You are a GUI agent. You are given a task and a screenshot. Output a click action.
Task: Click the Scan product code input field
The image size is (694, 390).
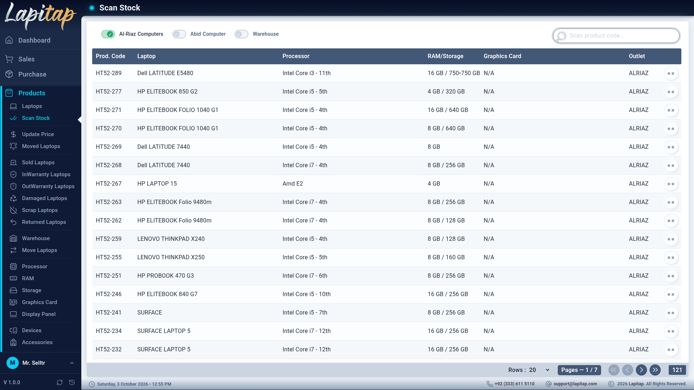pyautogui.click(x=616, y=36)
